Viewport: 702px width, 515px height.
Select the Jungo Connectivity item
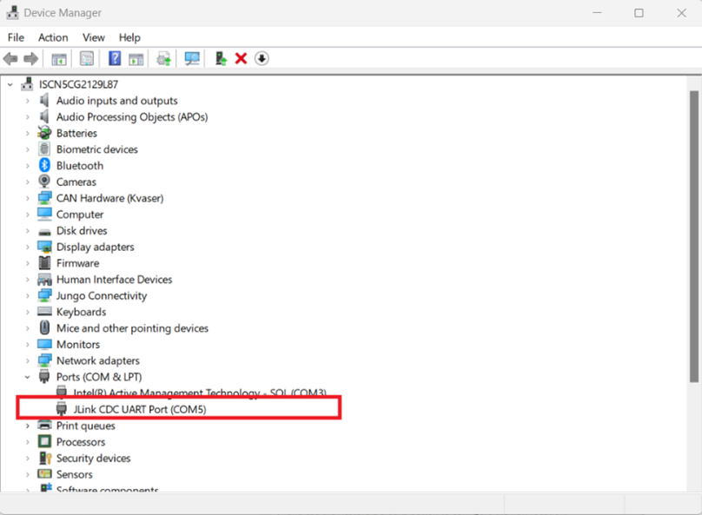tap(101, 296)
